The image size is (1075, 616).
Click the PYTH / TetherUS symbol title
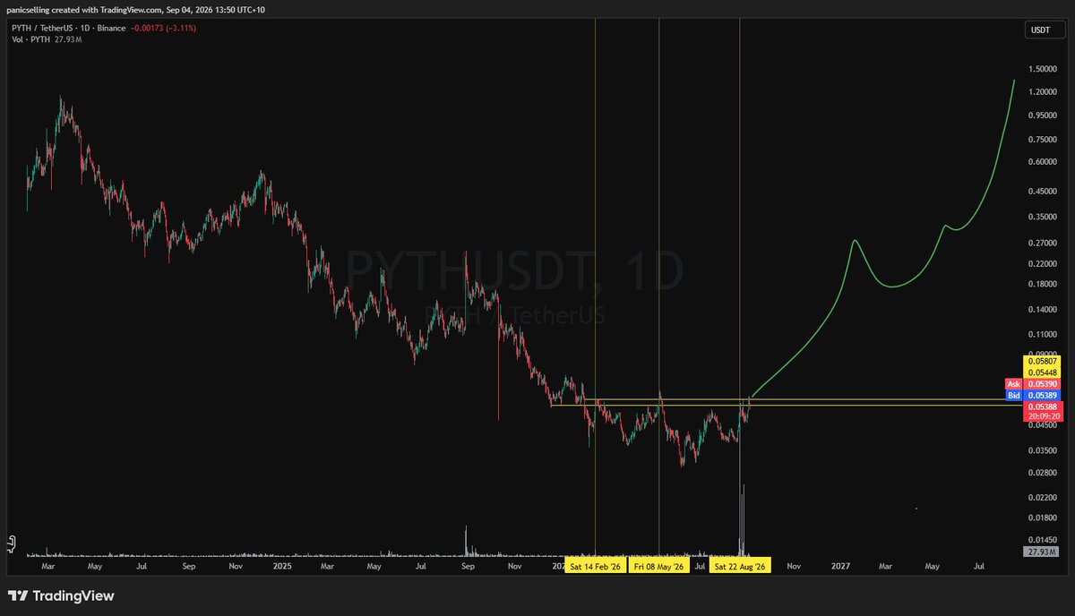pyautogui.click(x=41, y=29)
